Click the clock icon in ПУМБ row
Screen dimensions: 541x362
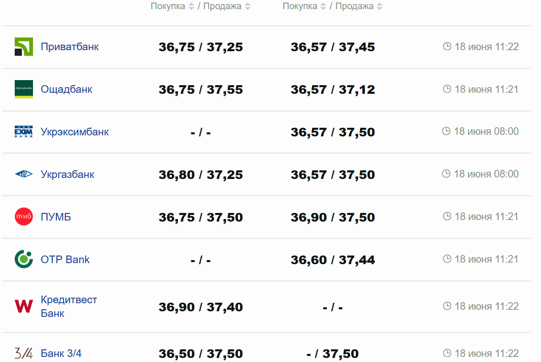tap(447, 216)
